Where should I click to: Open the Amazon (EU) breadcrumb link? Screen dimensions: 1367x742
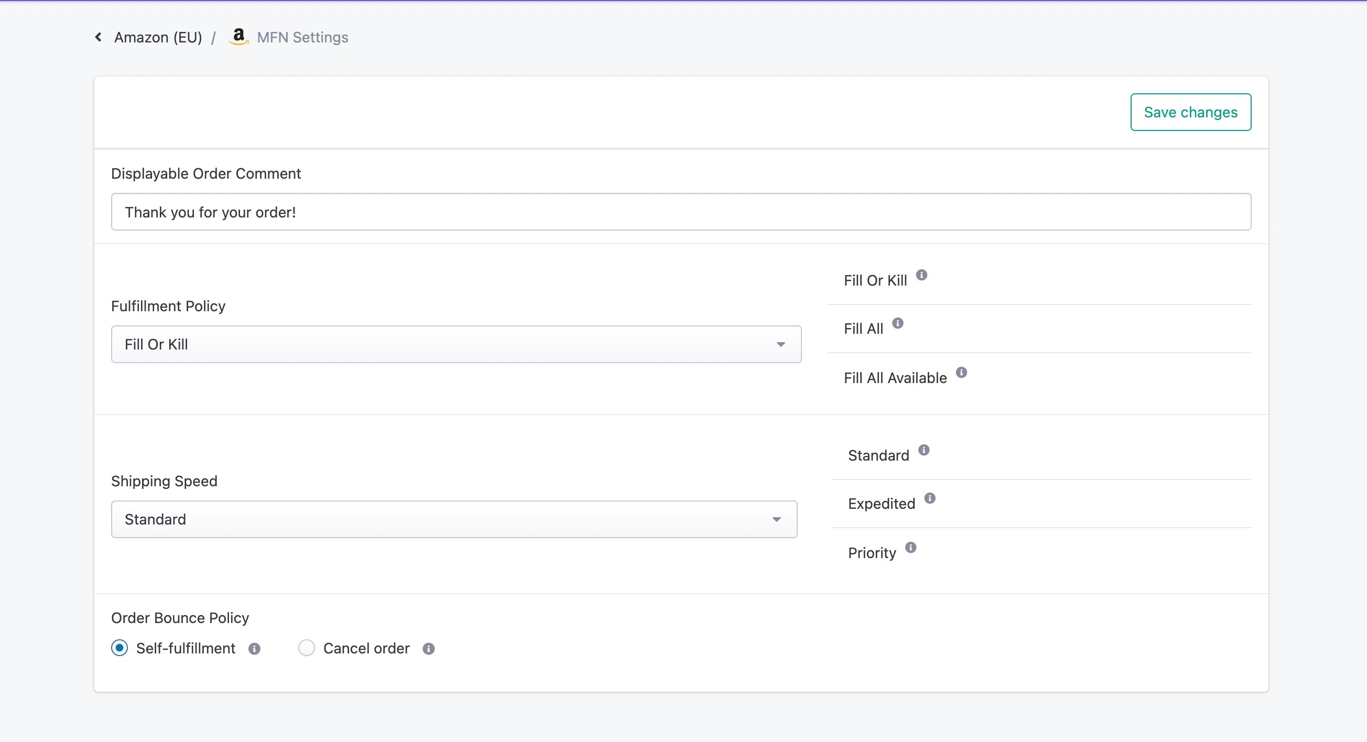[x=158, y=37]
